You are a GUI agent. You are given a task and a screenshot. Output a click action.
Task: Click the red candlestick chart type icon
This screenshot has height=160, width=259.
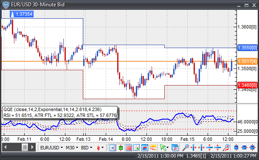(99, 148)
